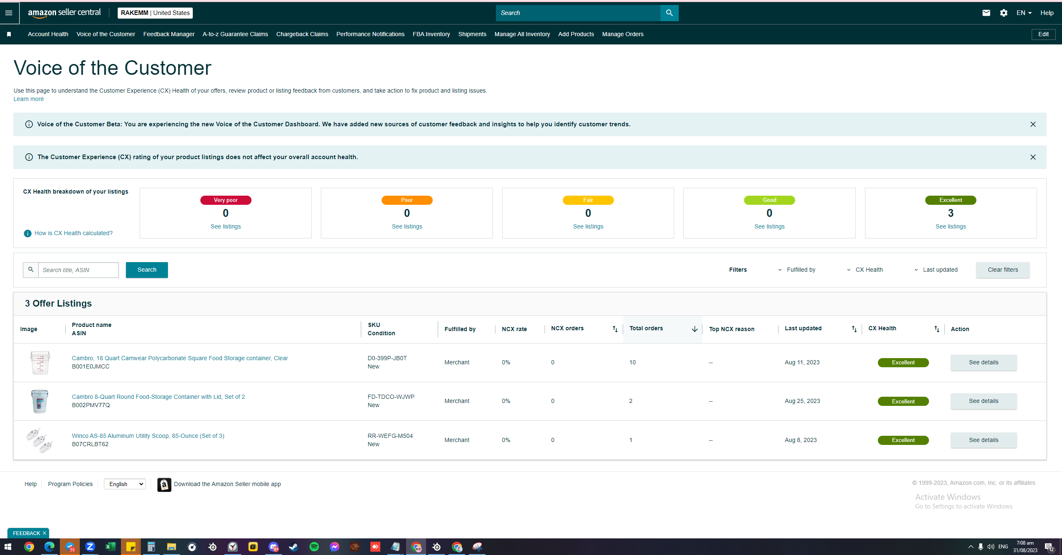This screenshot has width=1062, height=555.
Task: Click the Amazon Seller Central logo
Action: pos(64,13)
